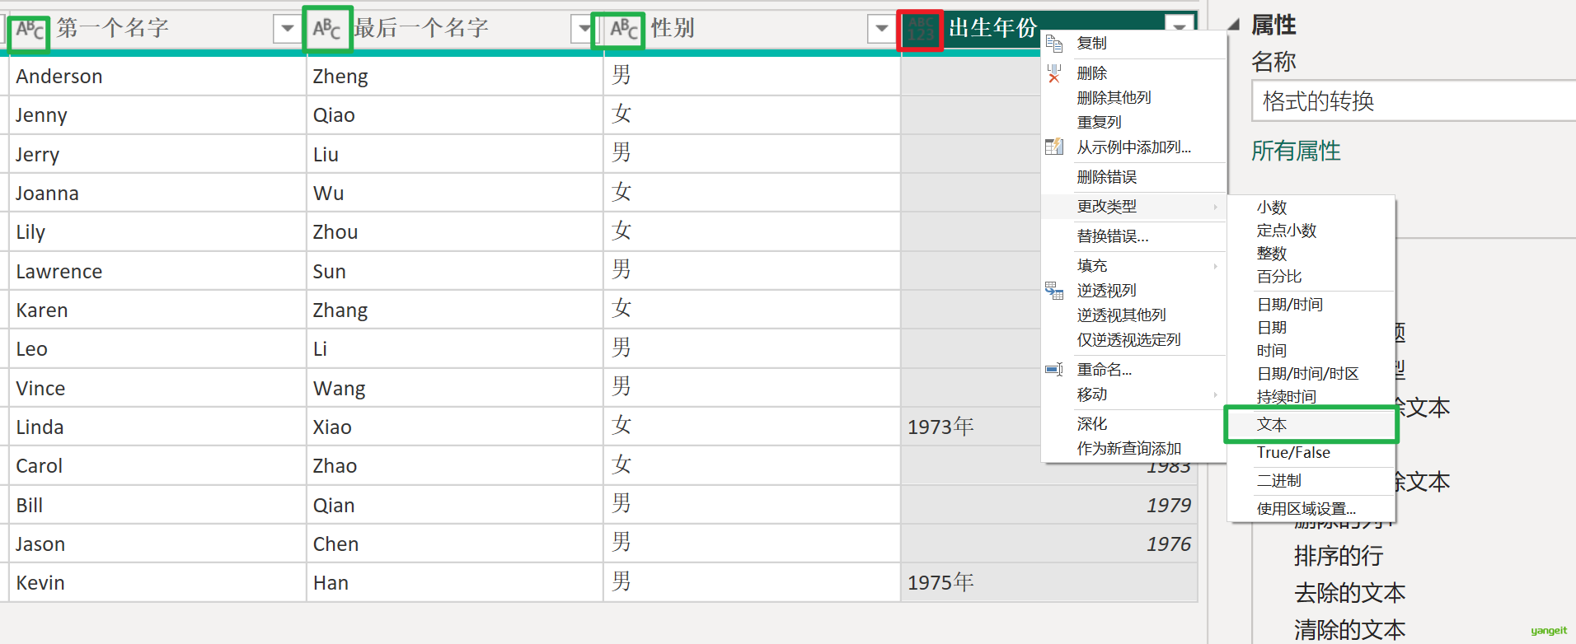Click the ABC123 type icon of 出生年份 column
This screenshot has width=1576, height=644.
(920, 30)
